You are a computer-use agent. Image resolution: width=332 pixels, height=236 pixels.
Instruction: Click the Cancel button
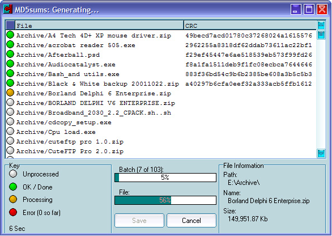(191, 221)
